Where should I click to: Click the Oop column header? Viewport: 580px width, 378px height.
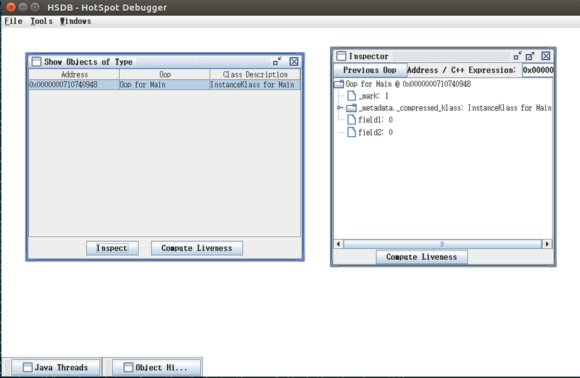pos(165,75)
